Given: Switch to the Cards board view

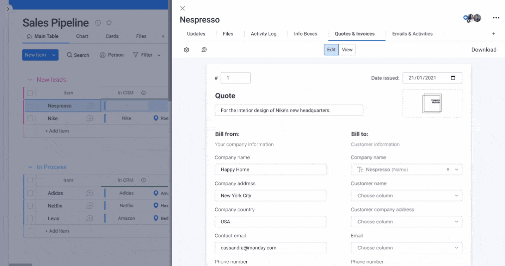Looking at the screenshot, I should tap(112, 36).
